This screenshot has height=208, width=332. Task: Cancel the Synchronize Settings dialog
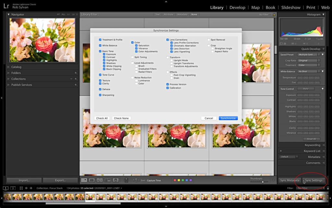pyautogui.click(x=209, y=118)
